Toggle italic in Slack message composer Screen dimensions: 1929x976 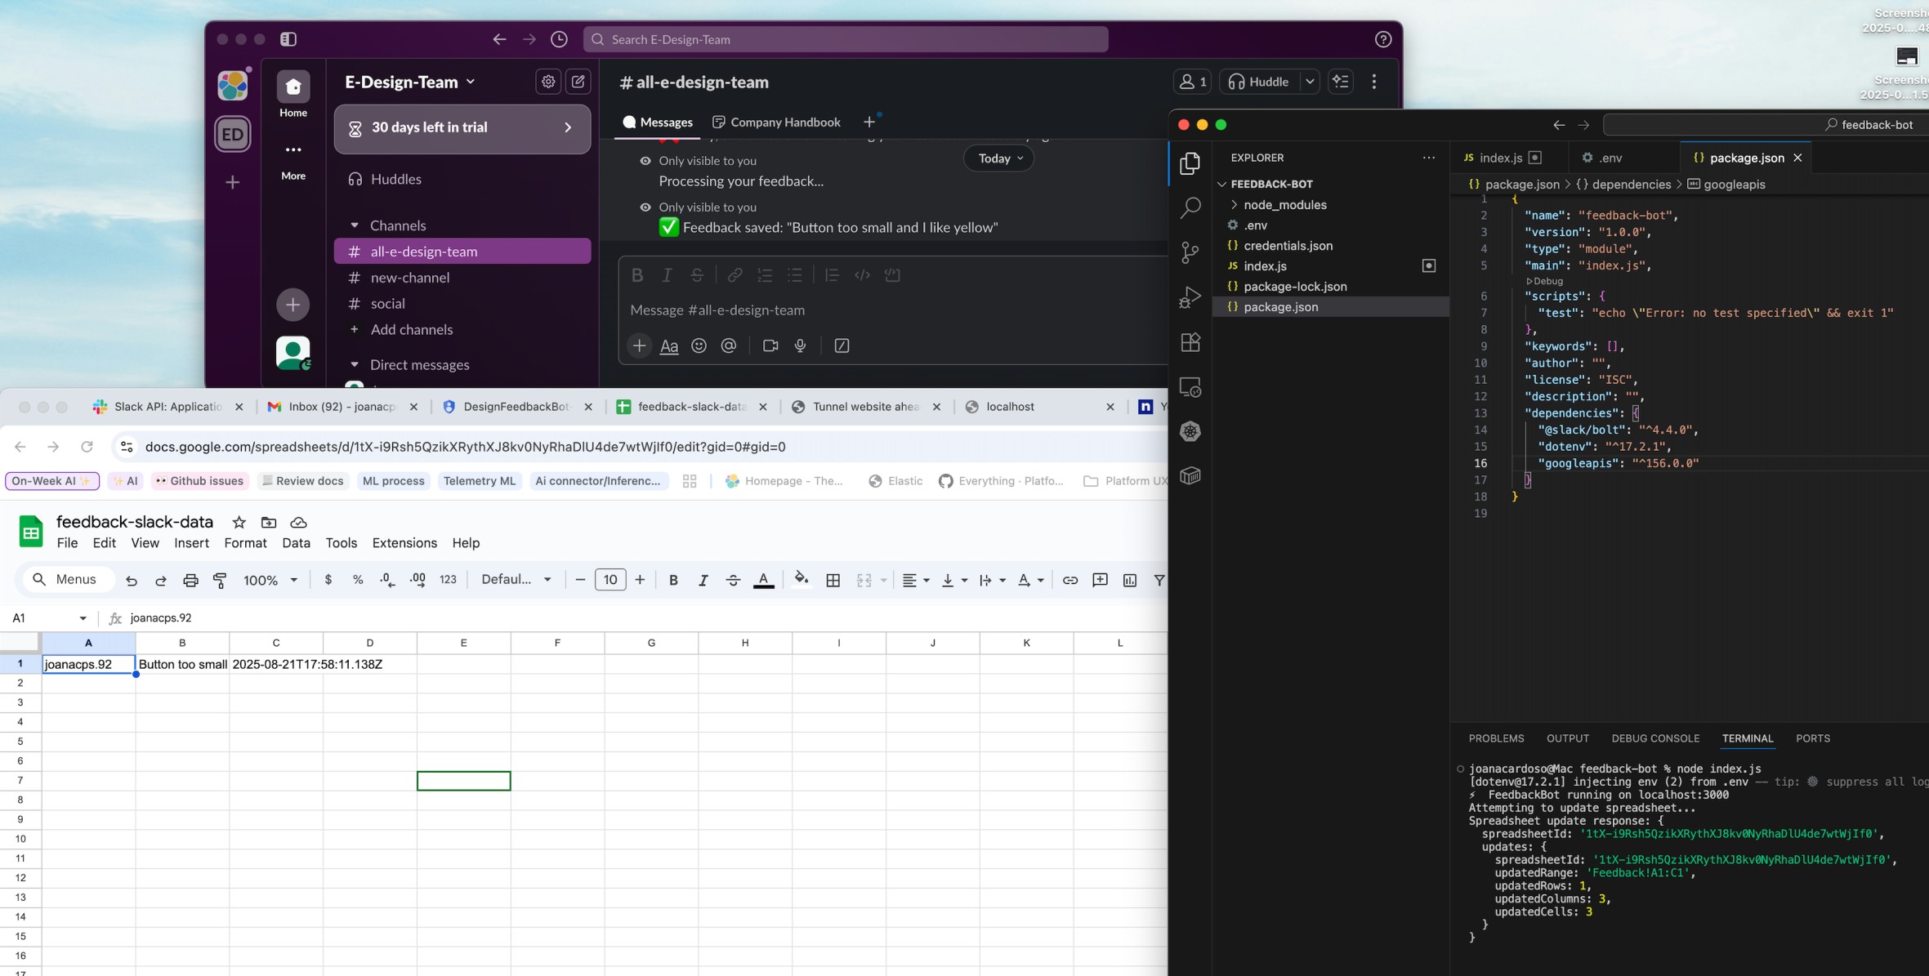667,275
